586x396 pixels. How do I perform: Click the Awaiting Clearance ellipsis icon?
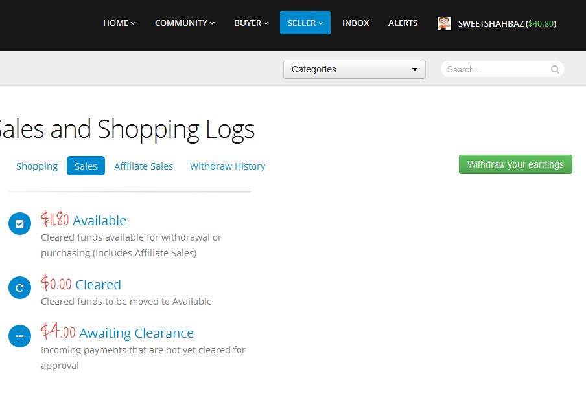tap(19, 336)
